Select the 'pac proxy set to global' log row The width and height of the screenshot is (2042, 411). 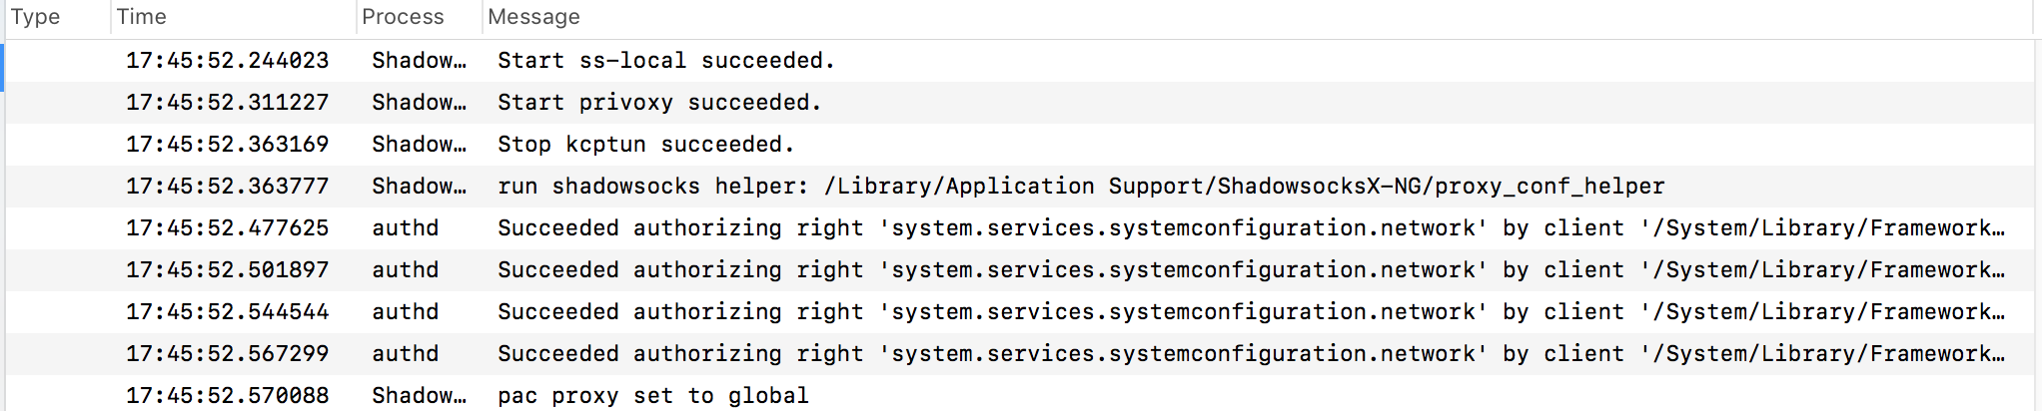(1021, 394)
